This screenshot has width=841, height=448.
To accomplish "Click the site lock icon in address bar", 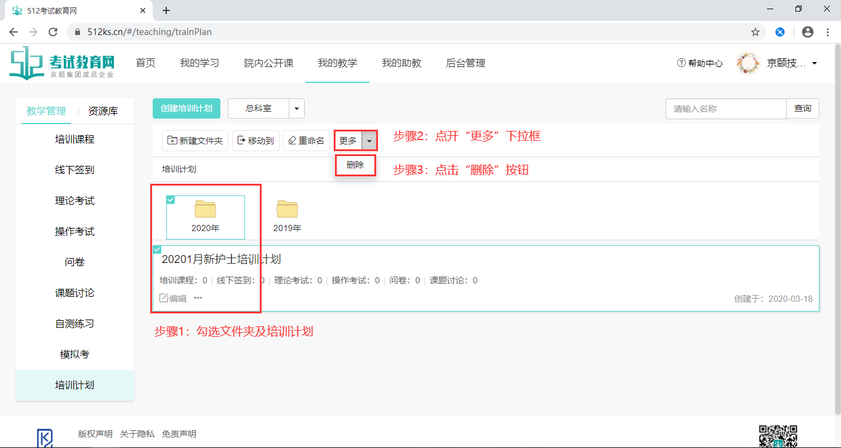I will (78, 32).
